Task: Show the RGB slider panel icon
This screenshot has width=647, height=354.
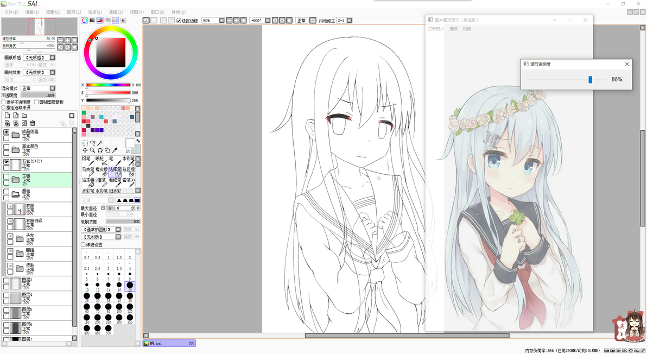Action: tap(92, 20)
